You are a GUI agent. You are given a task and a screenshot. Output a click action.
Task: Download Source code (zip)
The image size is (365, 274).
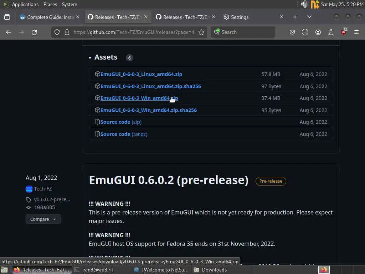pos(121,122)
